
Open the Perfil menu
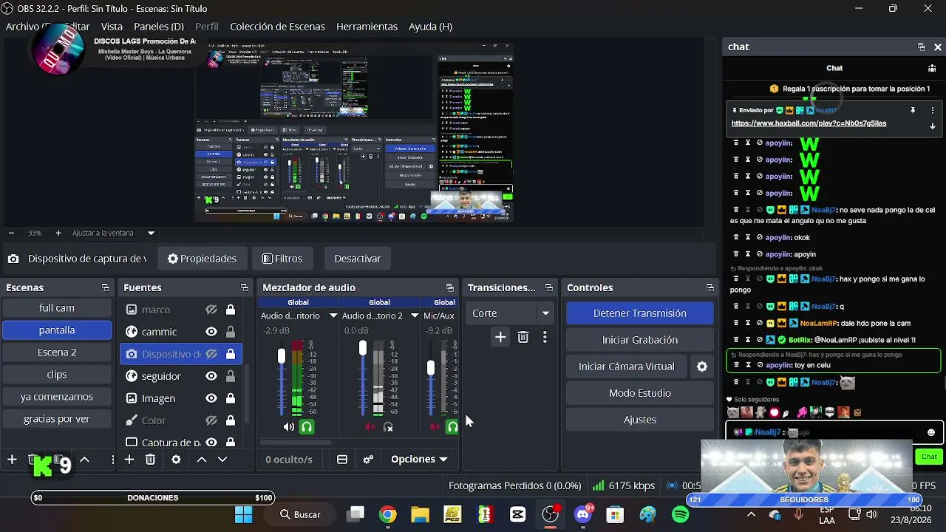tap(206, 27)
